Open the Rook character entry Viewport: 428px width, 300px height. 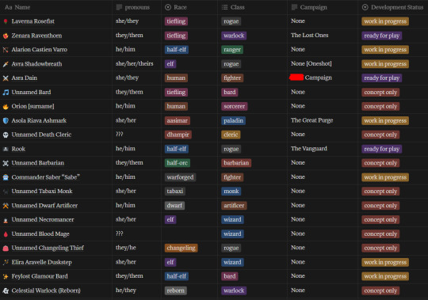[x=18, y=149]
